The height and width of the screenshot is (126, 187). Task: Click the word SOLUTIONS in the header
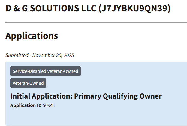click(55, 8)
